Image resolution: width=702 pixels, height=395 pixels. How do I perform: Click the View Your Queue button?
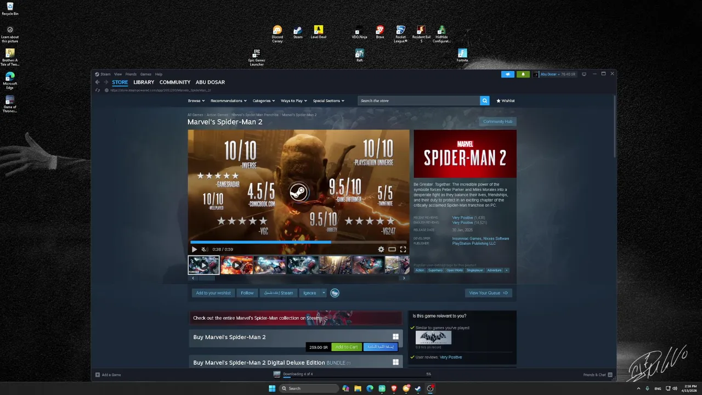(489, 293)
